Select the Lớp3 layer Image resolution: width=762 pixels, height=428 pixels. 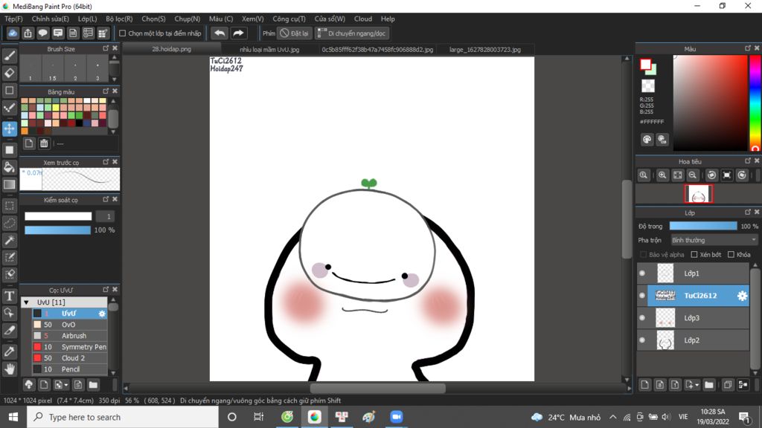699,318
